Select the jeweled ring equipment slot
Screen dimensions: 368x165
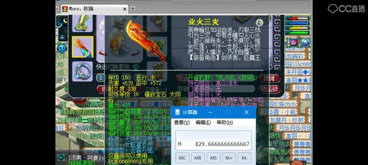pyautogui.click(x=82, y=71)
